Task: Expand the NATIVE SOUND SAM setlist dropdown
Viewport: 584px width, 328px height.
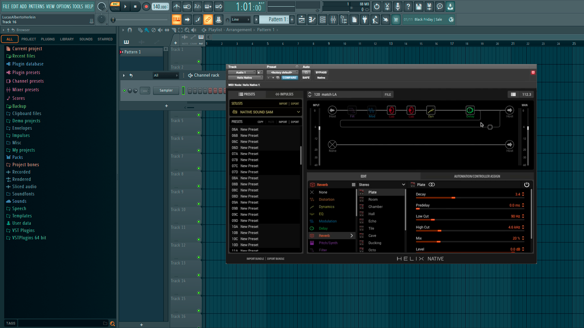Action: (x=266, y=112)
